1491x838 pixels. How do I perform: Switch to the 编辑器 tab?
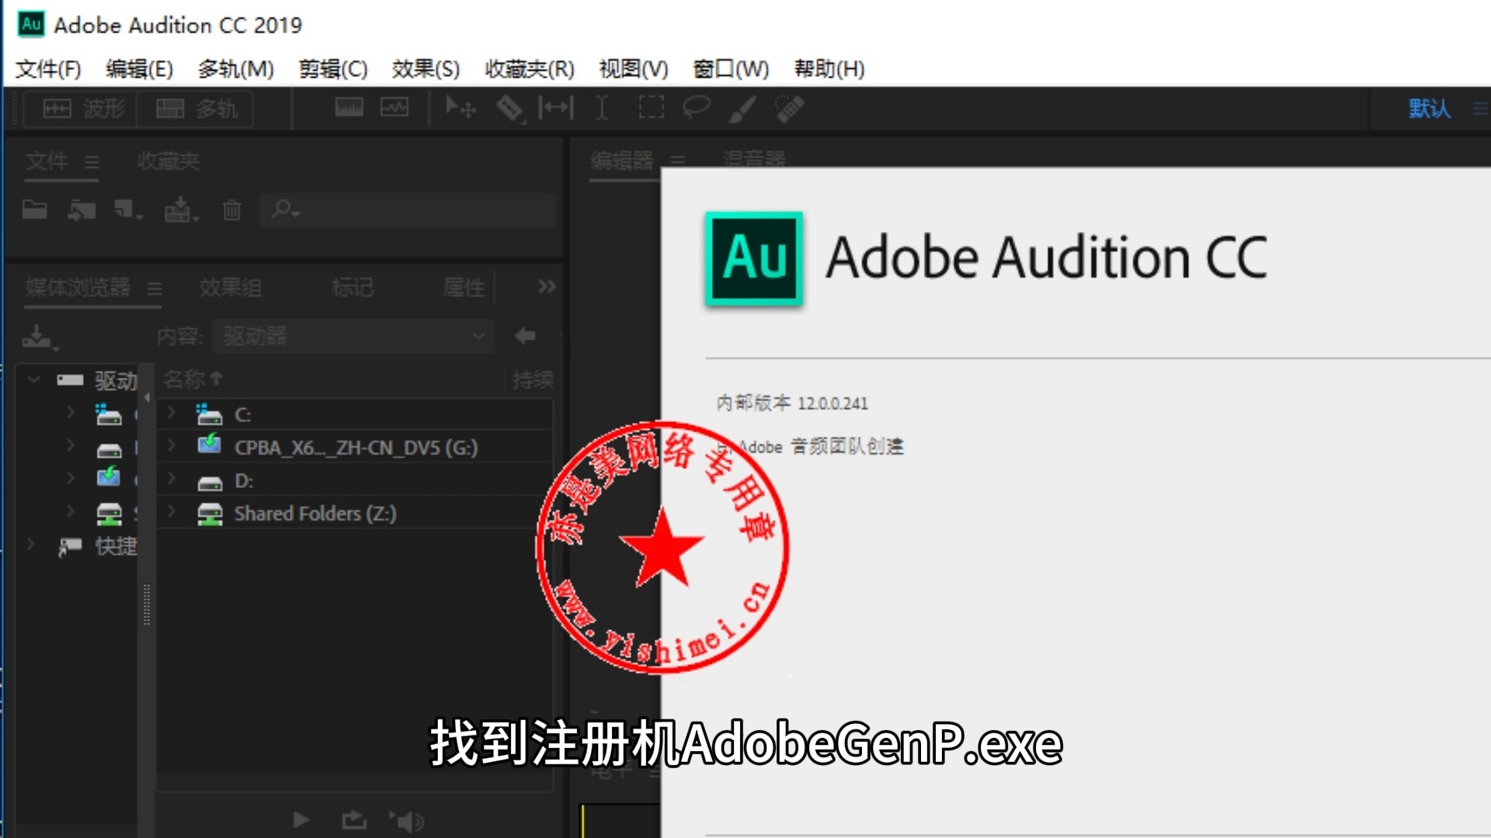621,161
